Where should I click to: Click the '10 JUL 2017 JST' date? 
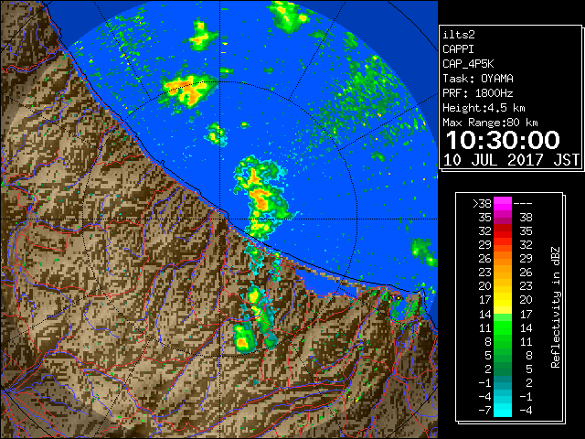point(511,160)
